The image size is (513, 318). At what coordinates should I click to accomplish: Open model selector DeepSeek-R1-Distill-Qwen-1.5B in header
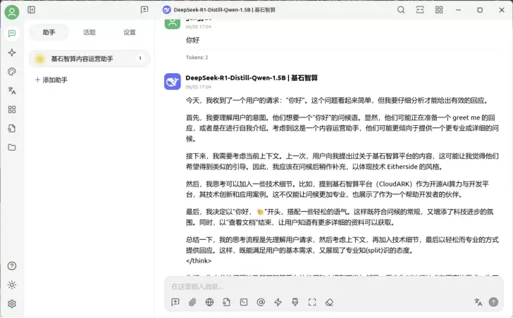[218, 10]
